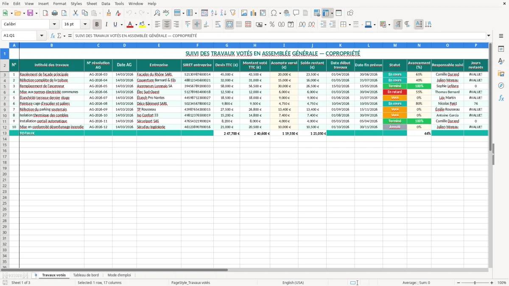Switch to the Tableau de bord sheet tab
509x286 pixels.
click(86, 275)
